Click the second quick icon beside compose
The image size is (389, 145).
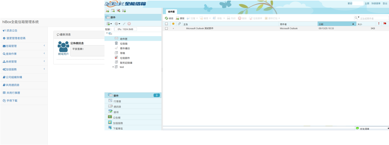(113, 11)
